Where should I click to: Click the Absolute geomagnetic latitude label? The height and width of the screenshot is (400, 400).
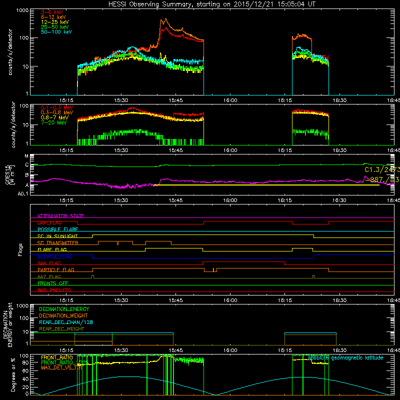(x=345, y=357)
